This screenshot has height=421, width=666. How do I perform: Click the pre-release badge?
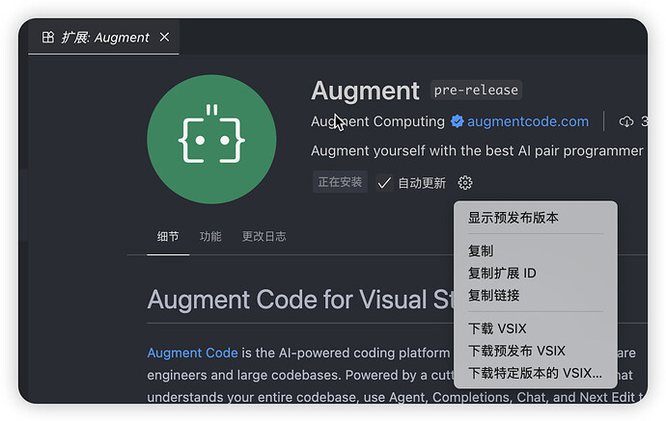(476, 90)
